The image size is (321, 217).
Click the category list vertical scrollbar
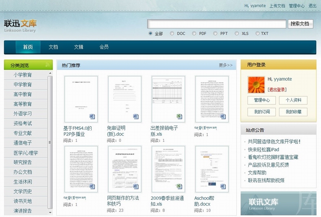tap(50, 139)
